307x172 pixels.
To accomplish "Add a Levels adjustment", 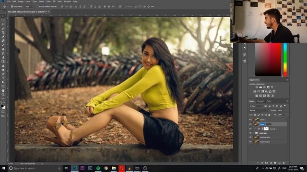I will pyautogui.click(x=260, y=87).
